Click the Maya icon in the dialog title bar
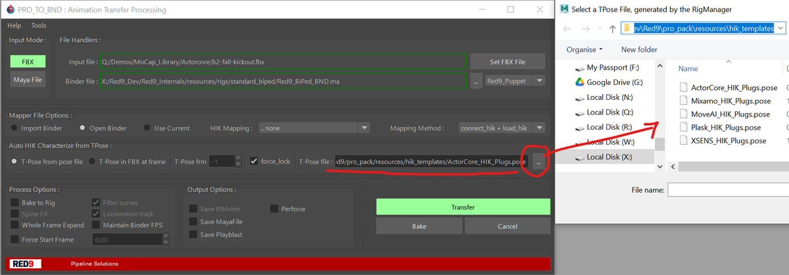Viewport: 789px width, 275px height. point(565,9)
